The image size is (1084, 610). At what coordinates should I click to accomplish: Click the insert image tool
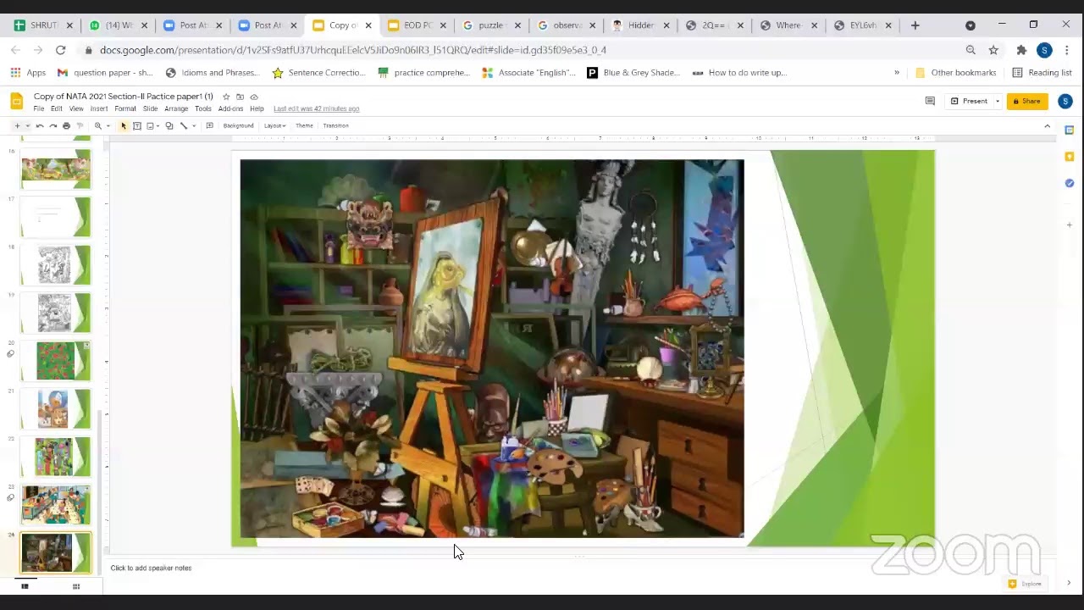click(150, 126)
